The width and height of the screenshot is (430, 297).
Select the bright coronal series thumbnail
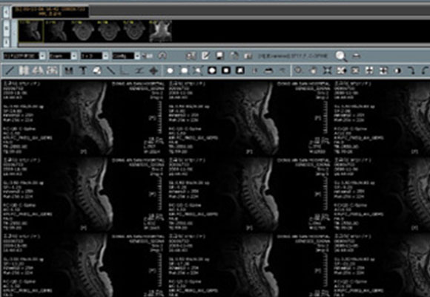pyautogui.click(x=160, y=31)
